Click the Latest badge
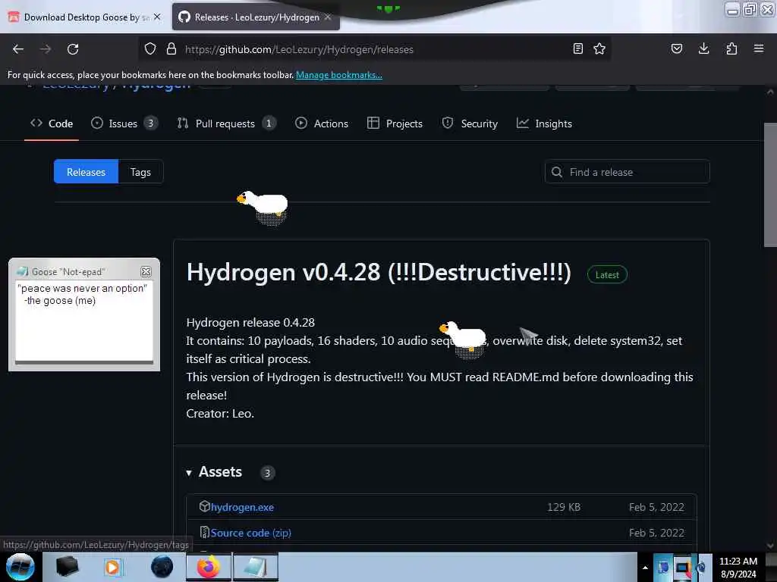Image resolution: width=777 pixels, height=582 pixels. click(607, 274)
